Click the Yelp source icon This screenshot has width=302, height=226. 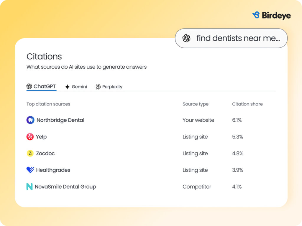(30, 137)
